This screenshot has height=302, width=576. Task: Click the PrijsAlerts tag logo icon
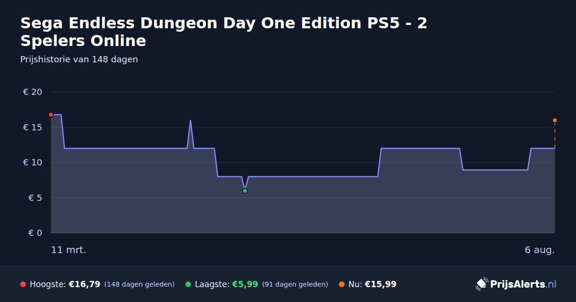click(481, 284)
